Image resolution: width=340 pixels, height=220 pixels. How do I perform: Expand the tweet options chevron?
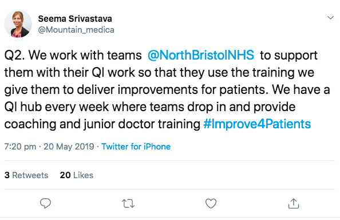[x=330, y=18]
